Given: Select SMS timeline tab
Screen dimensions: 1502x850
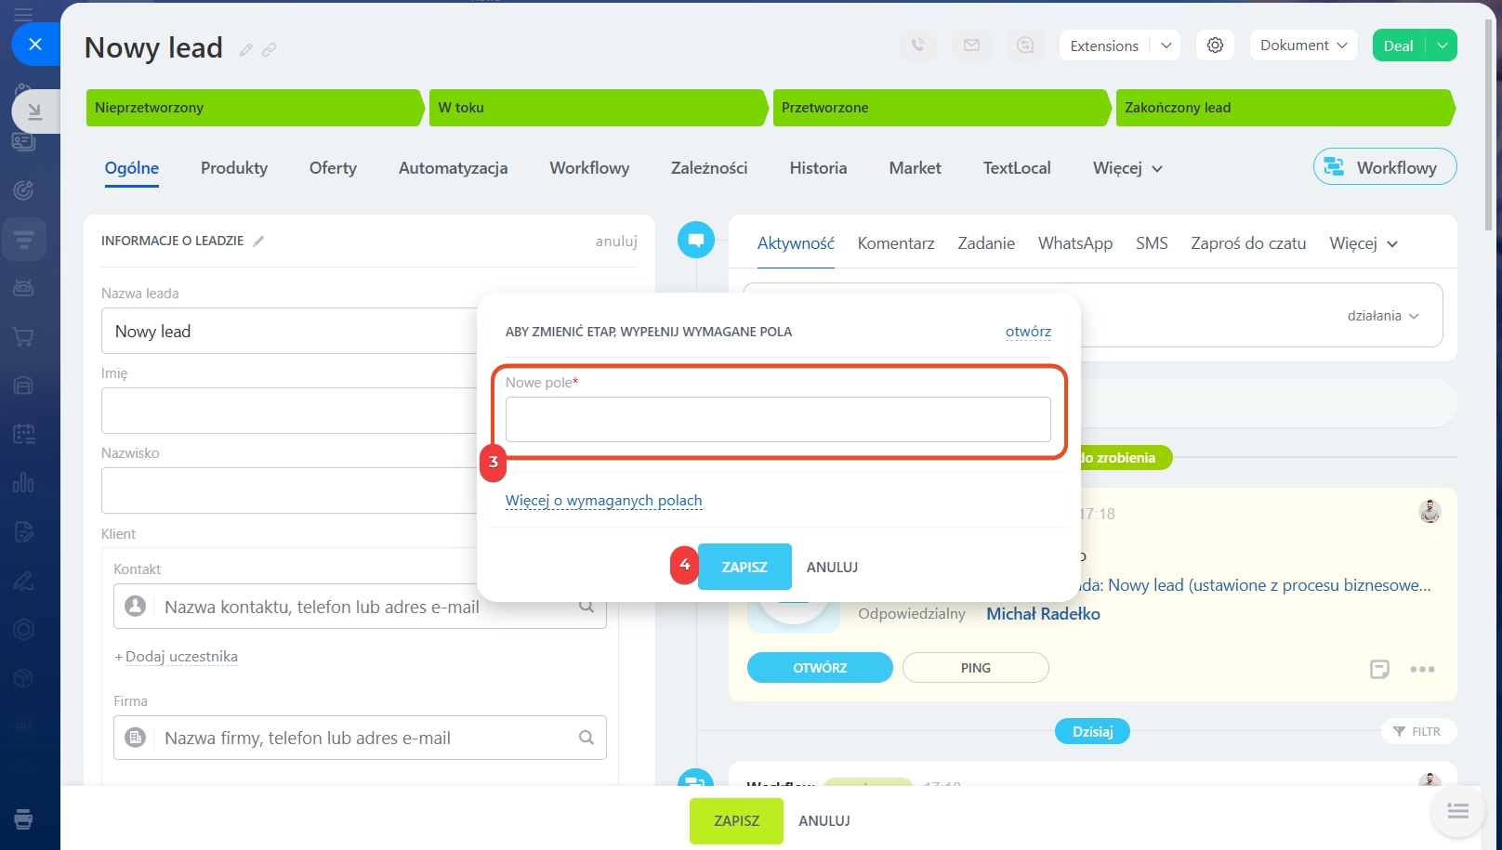Looking at the screenshot, I should (1152, 243).
